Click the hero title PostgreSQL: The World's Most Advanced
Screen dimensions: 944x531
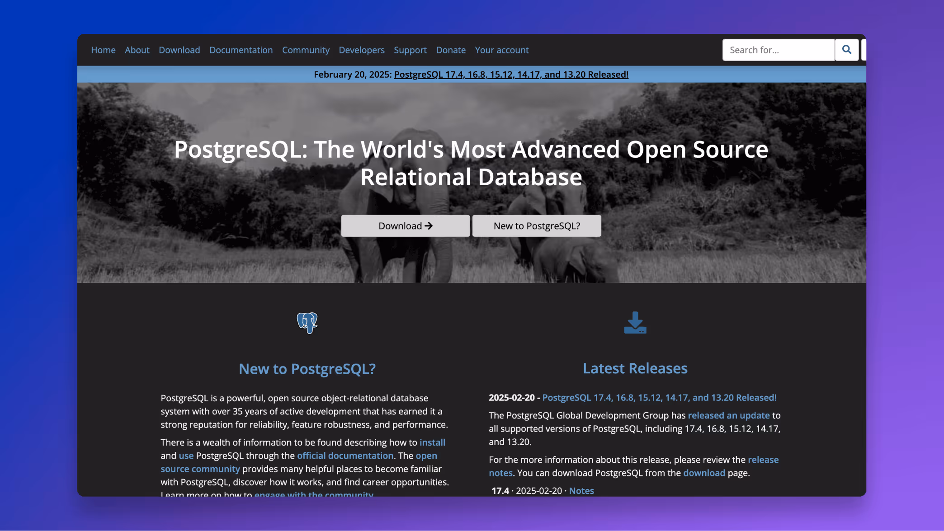point(471,163)
